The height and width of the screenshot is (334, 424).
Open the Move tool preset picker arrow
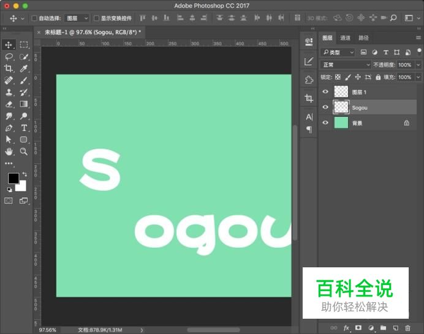tap(23, 18)
